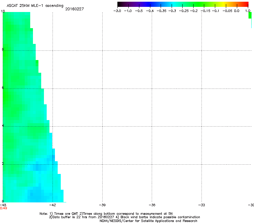Click the -39 longitude axis label
The width and height of the screenshot is (254, 223).
(102, 205)
